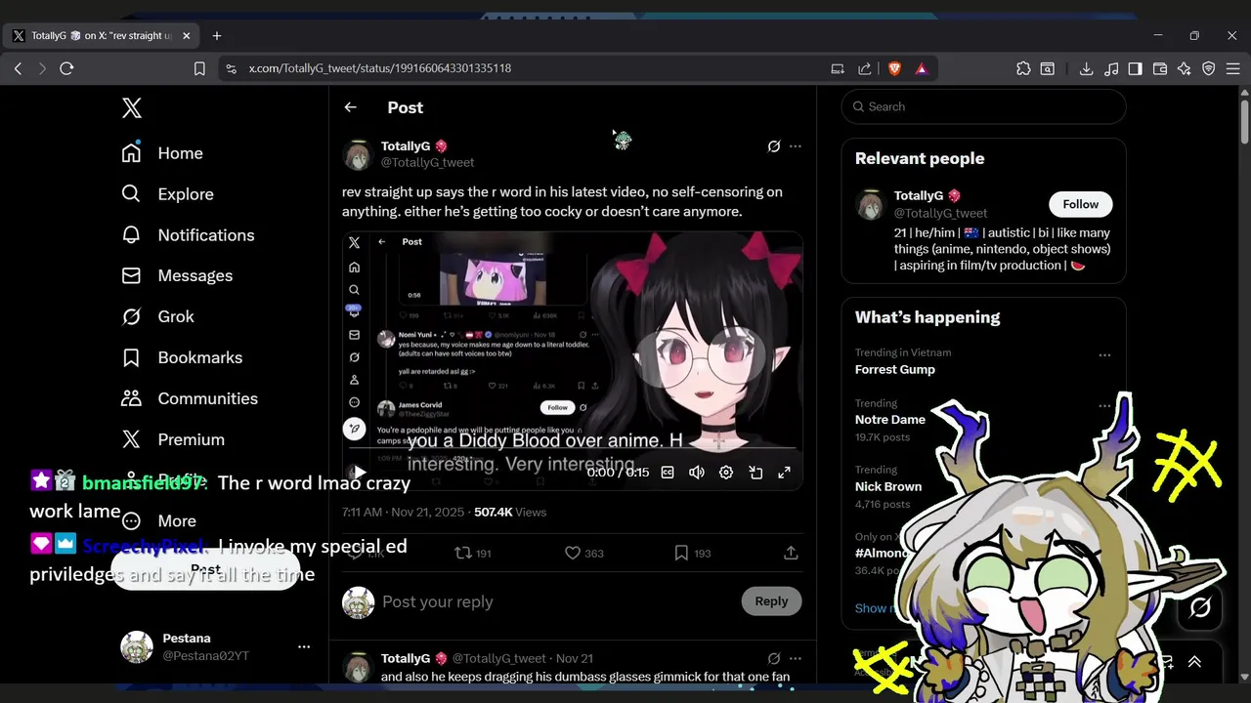Open Leo AI sparkle icon
This screenshot has height=703, width=1251.
tap(1185, 68)
